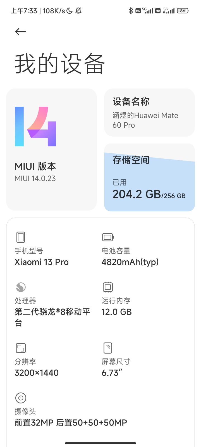Tap the home gesture bar

(100, 443)
